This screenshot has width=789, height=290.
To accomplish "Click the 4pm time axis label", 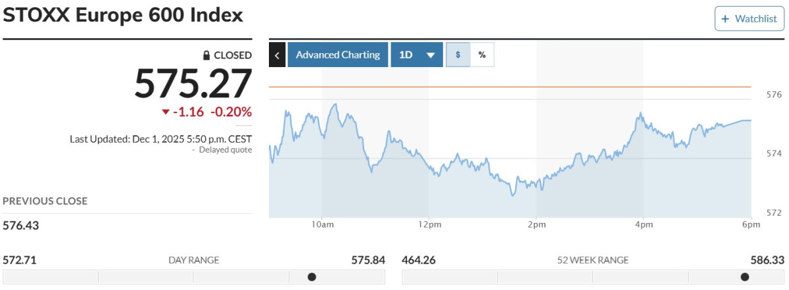I will 644,225.
